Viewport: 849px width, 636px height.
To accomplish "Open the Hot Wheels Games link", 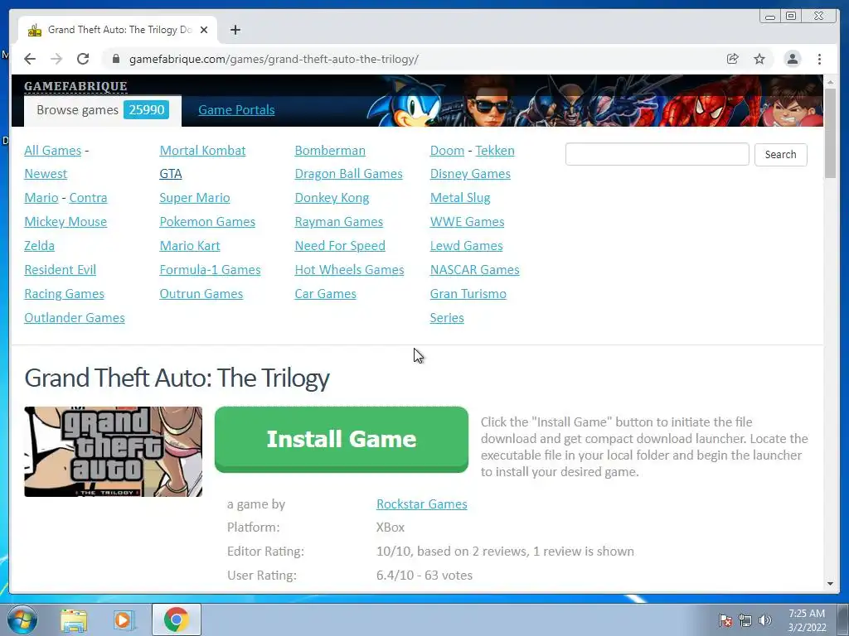I will pos(349,269).
